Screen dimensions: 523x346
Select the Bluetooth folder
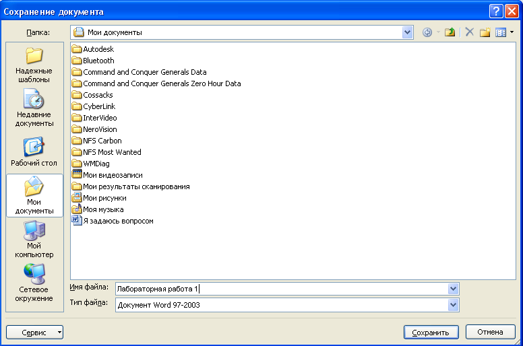pos(93,61)
